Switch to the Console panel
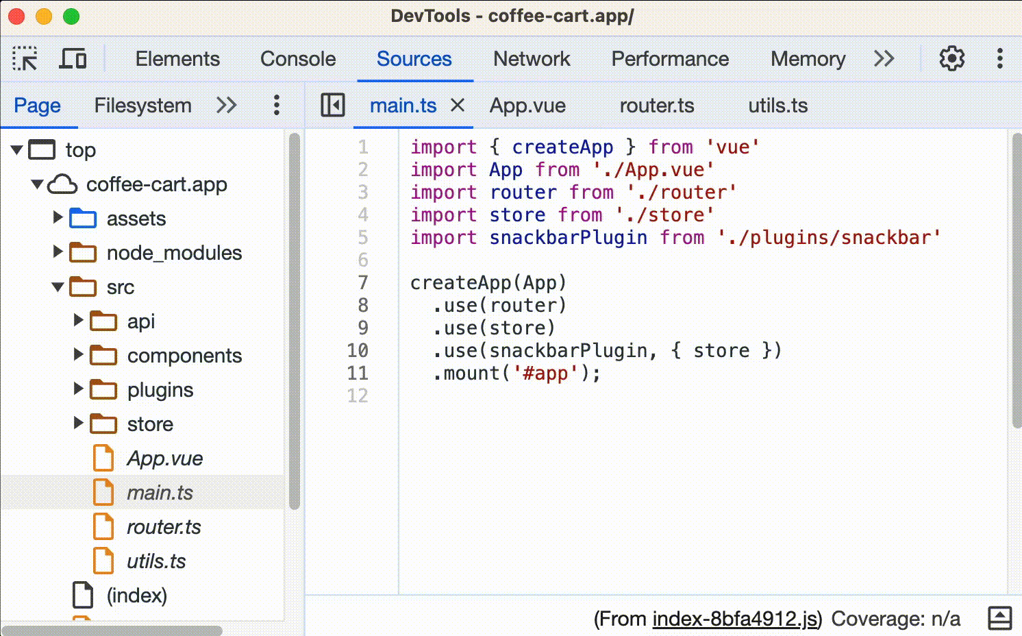This screenshot has width=1022, height=636. [298, 59]
